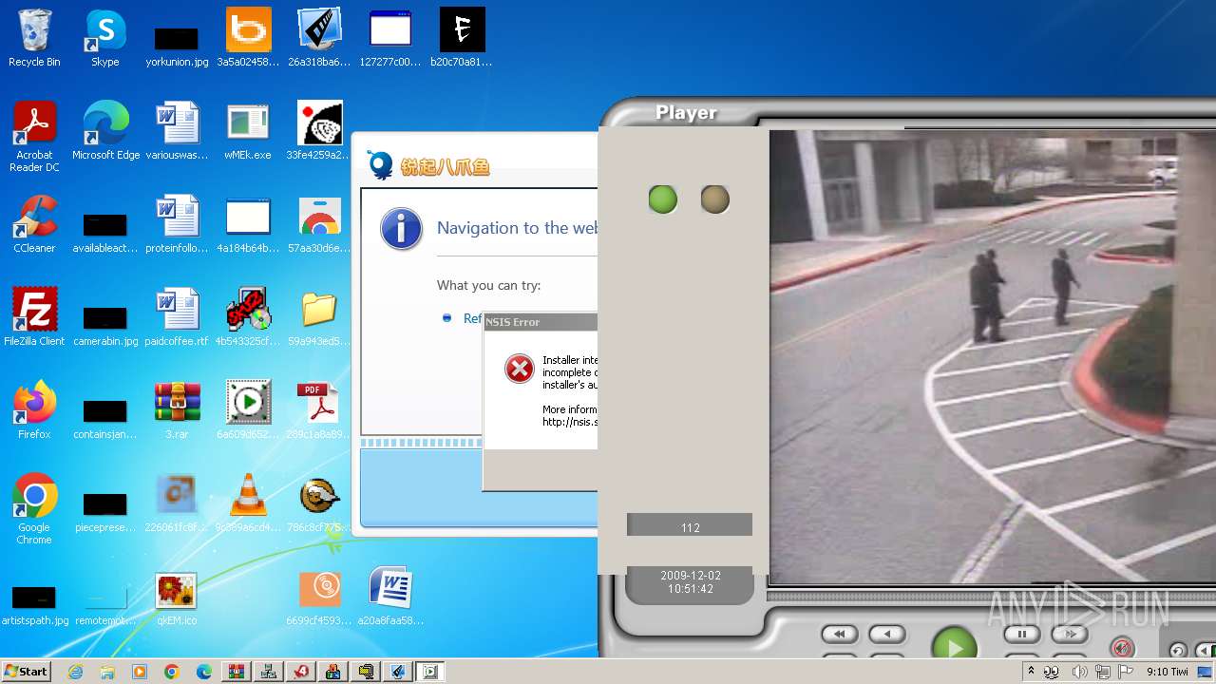This screenshot has width=1216, height=684.
Task: Open the Start menu
Action: click(x=26, y=672)
